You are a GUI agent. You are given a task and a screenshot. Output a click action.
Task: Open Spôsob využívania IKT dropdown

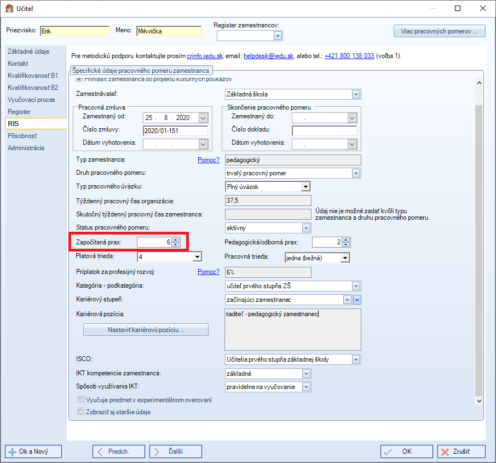[x=306, y=387]
